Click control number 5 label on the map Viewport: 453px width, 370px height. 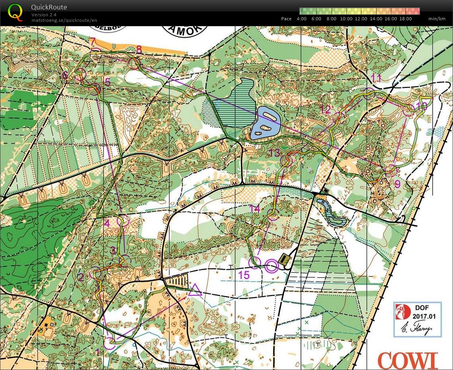point(107,82)
